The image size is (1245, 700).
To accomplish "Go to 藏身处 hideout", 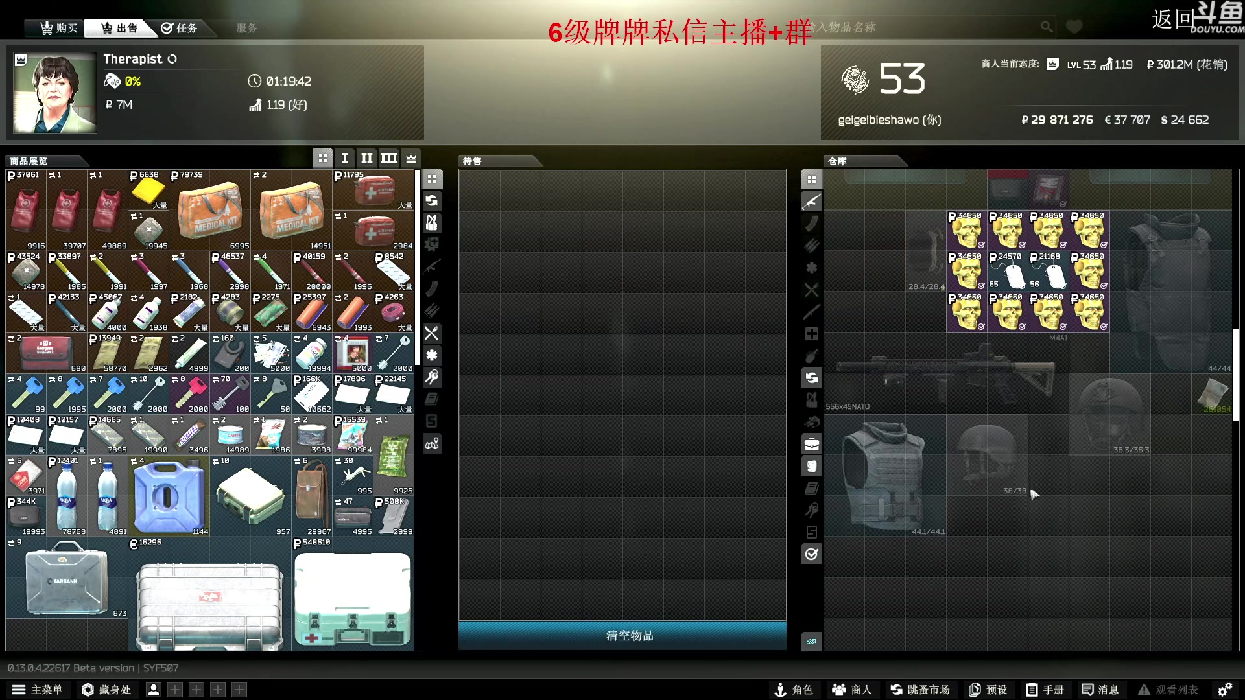I will [x=107, y=690].
